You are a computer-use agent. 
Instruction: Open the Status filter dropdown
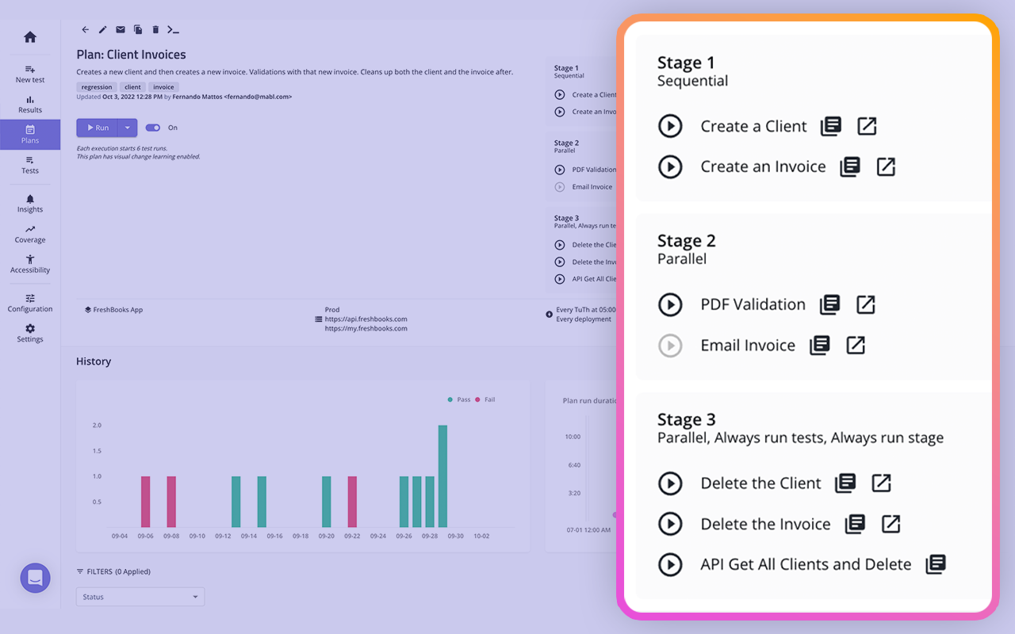click(140, 596)
